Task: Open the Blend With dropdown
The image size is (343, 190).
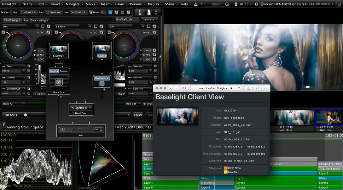Action: tap(102, 78)
